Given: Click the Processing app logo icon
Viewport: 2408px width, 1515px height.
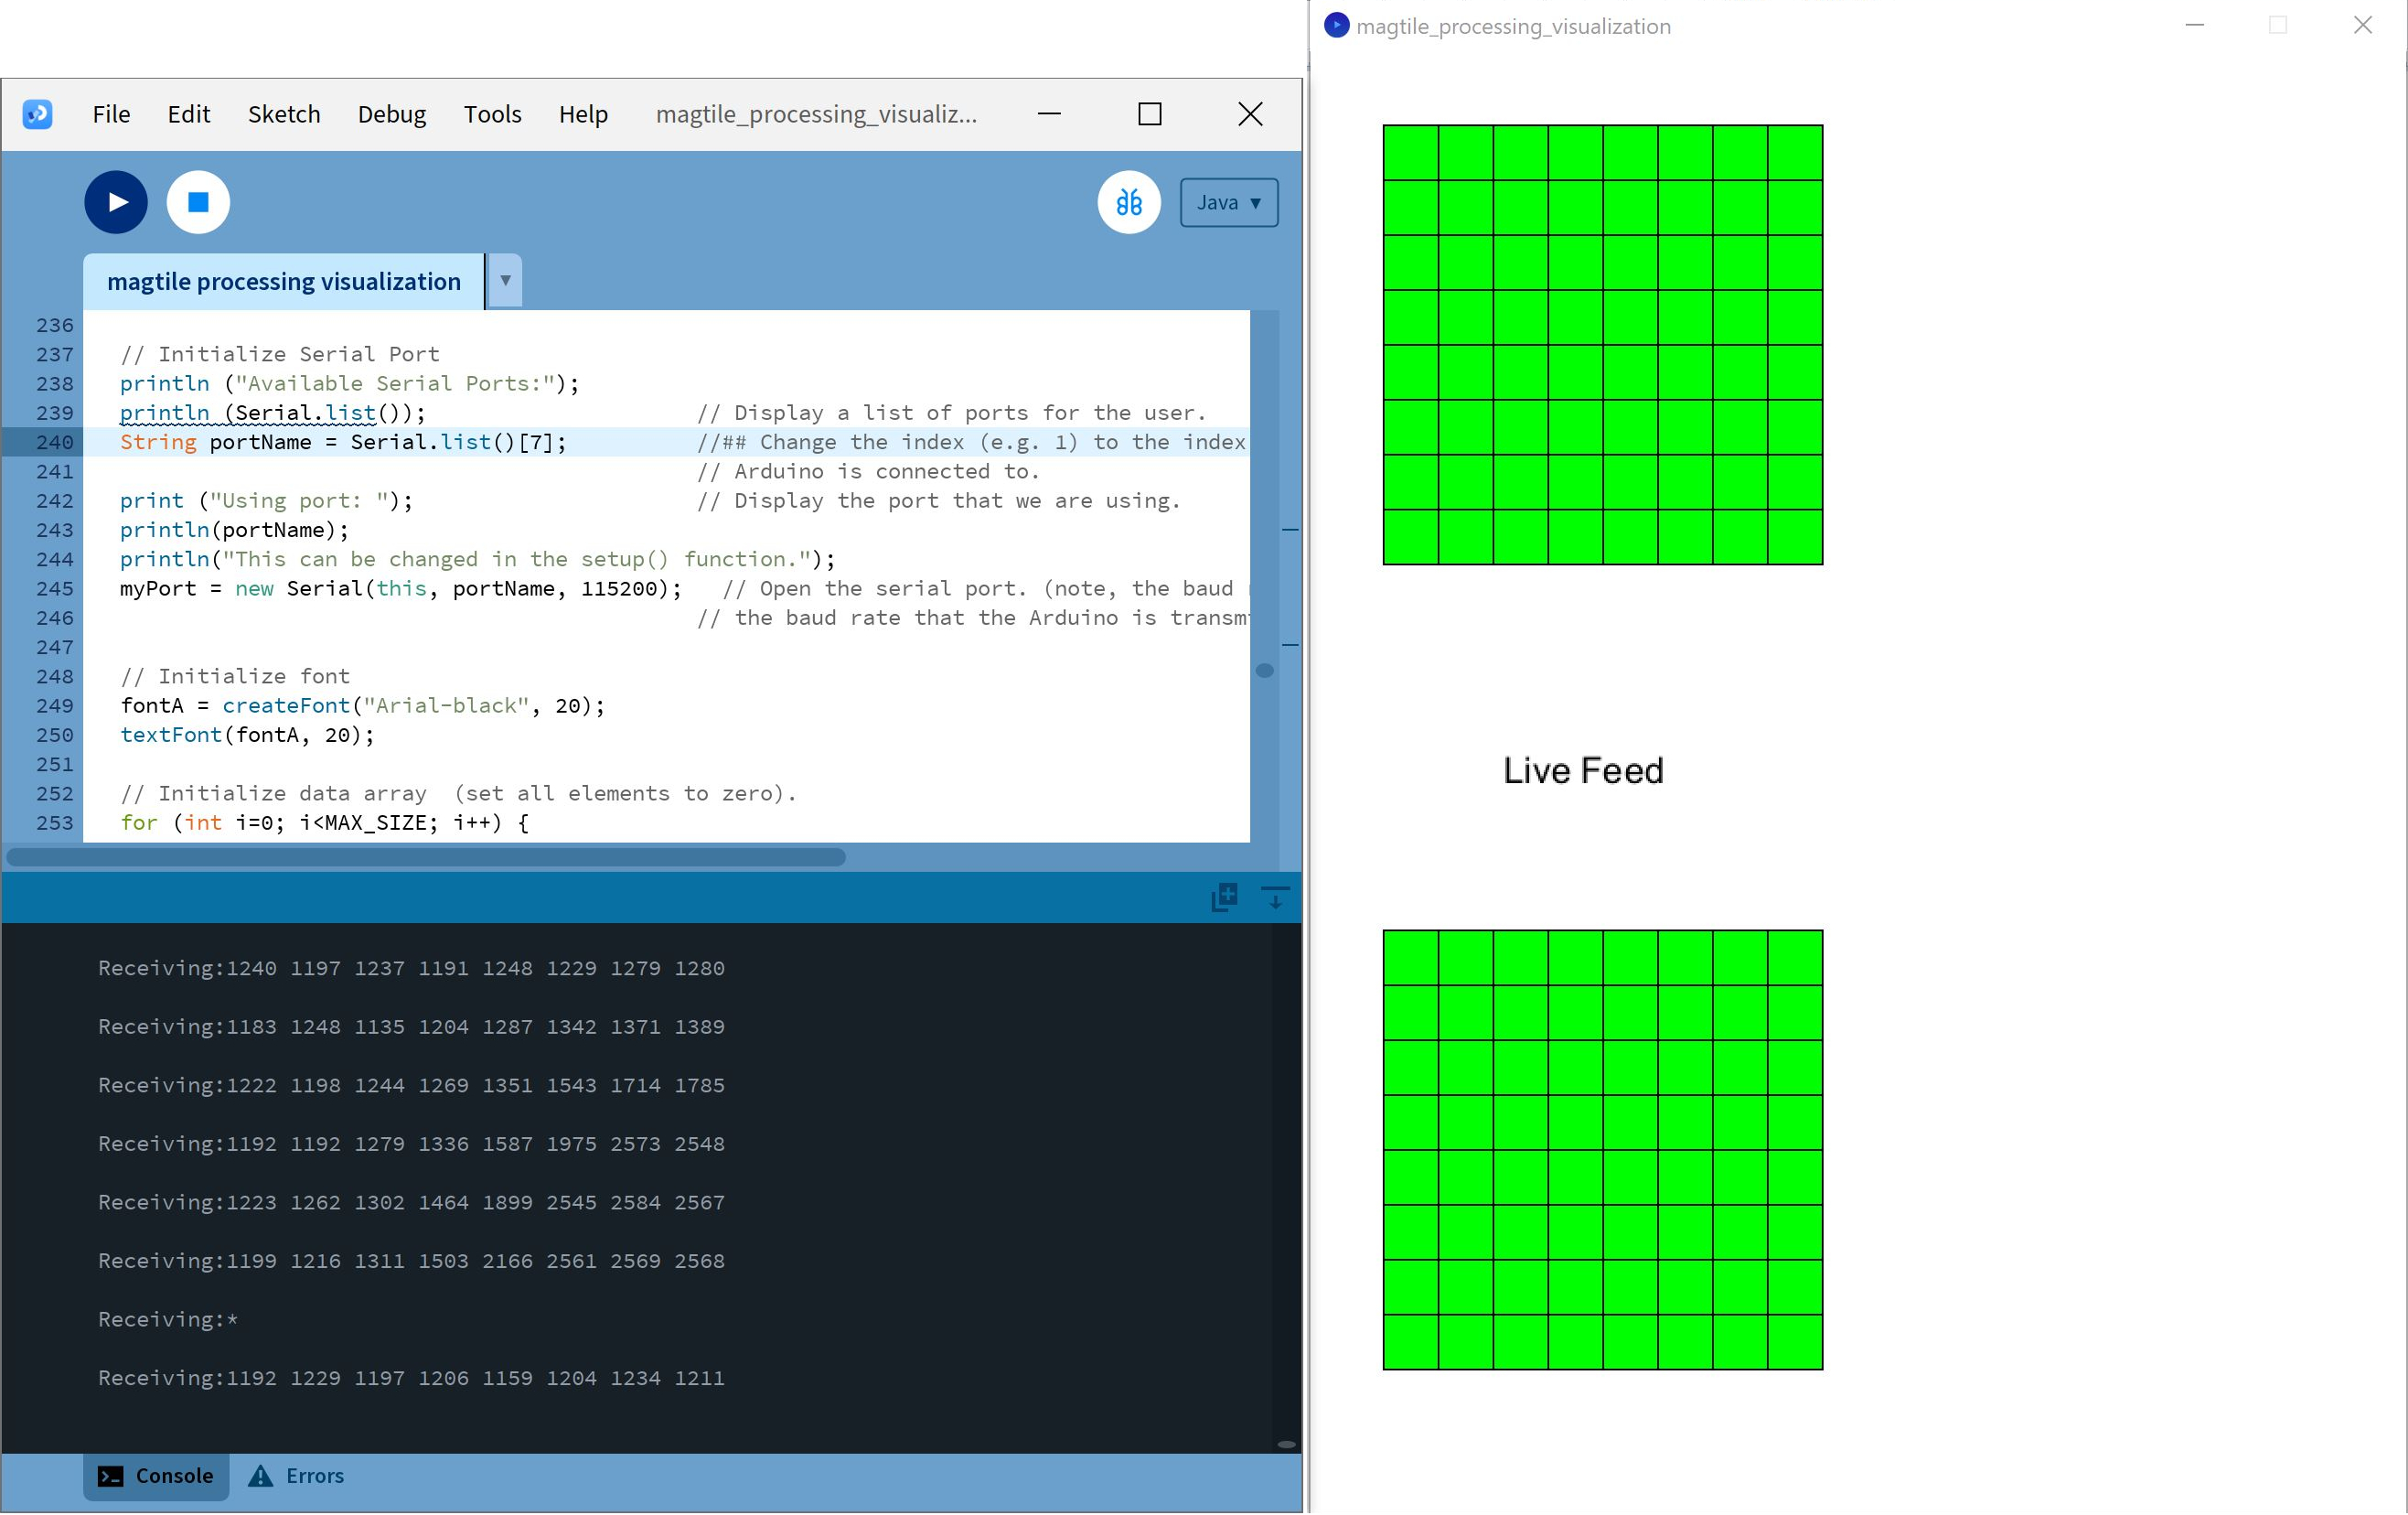Looking at the screenshot, I should click(x=37, y=114).
